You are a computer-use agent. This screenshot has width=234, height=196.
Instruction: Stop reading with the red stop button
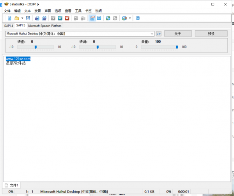pyautogui.click(x=67, y=18)
